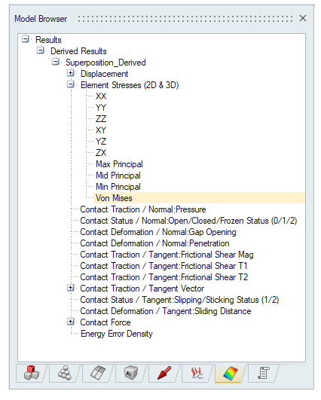Open the red arrow loads tab icon

[x=164, y=373]
